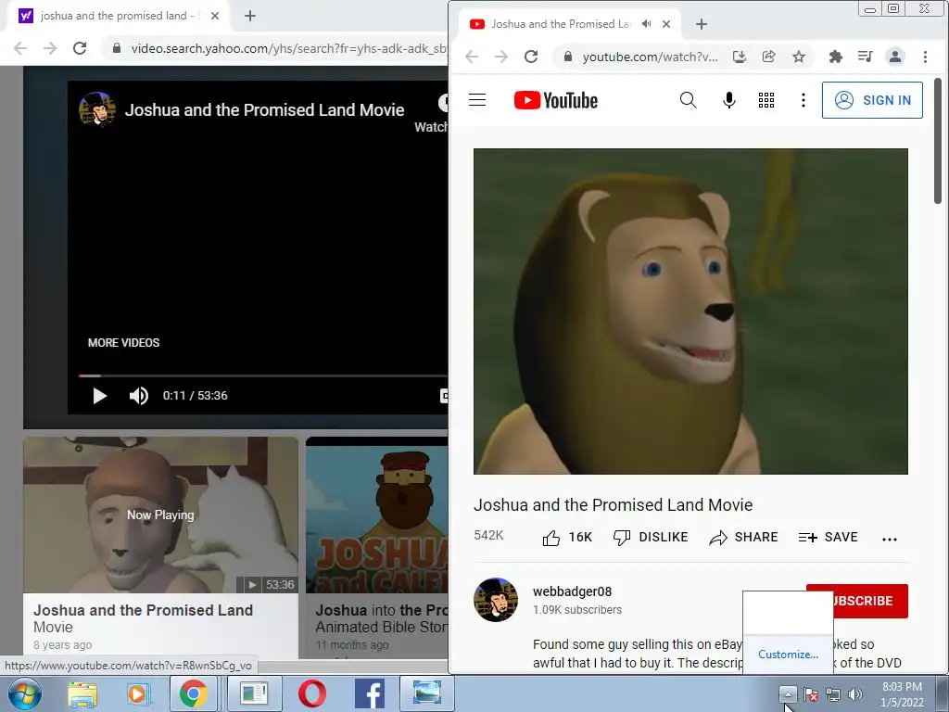Viewport: 949px width, 712px height.
Task: Open the webbadger08 channel avatar
Action: coord(496,600)
